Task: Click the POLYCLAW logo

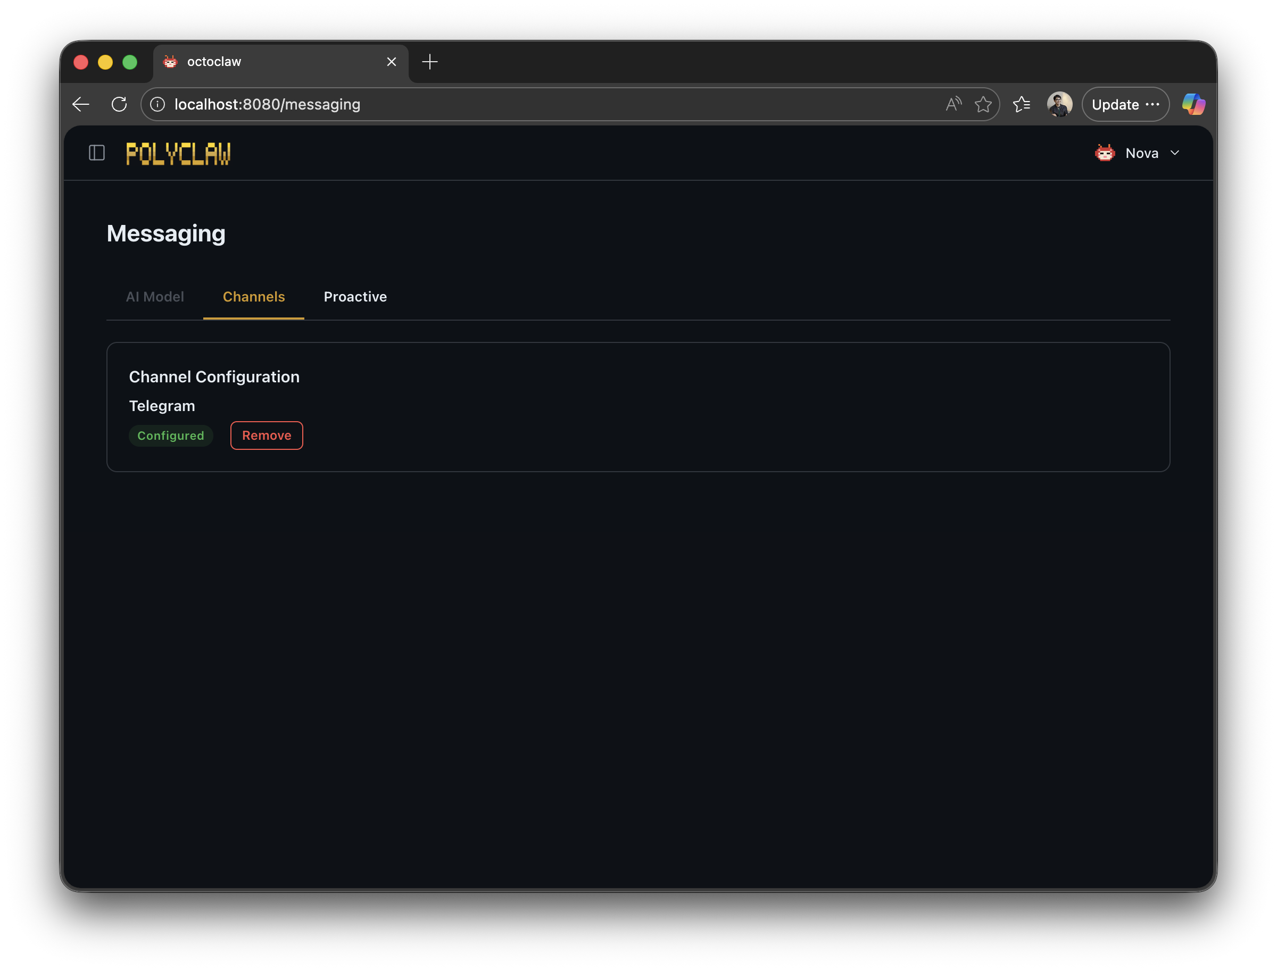Action: click(178, 154)
